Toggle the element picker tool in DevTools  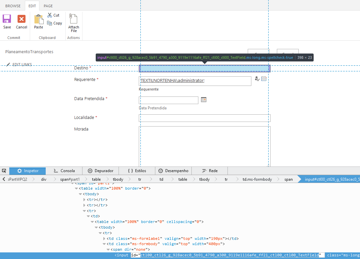pyautogui.click(x=4, y=171)
